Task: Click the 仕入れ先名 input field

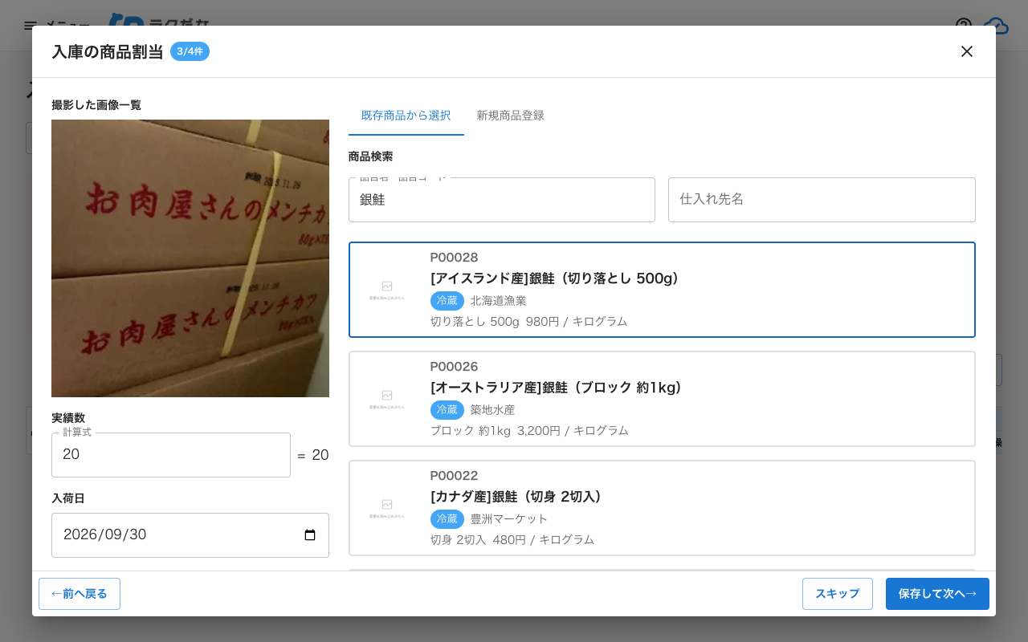Action: click(x=822, y=200)
